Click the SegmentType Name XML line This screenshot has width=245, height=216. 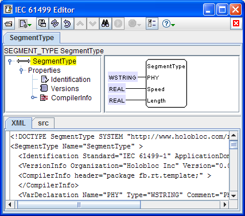[77, 146]
